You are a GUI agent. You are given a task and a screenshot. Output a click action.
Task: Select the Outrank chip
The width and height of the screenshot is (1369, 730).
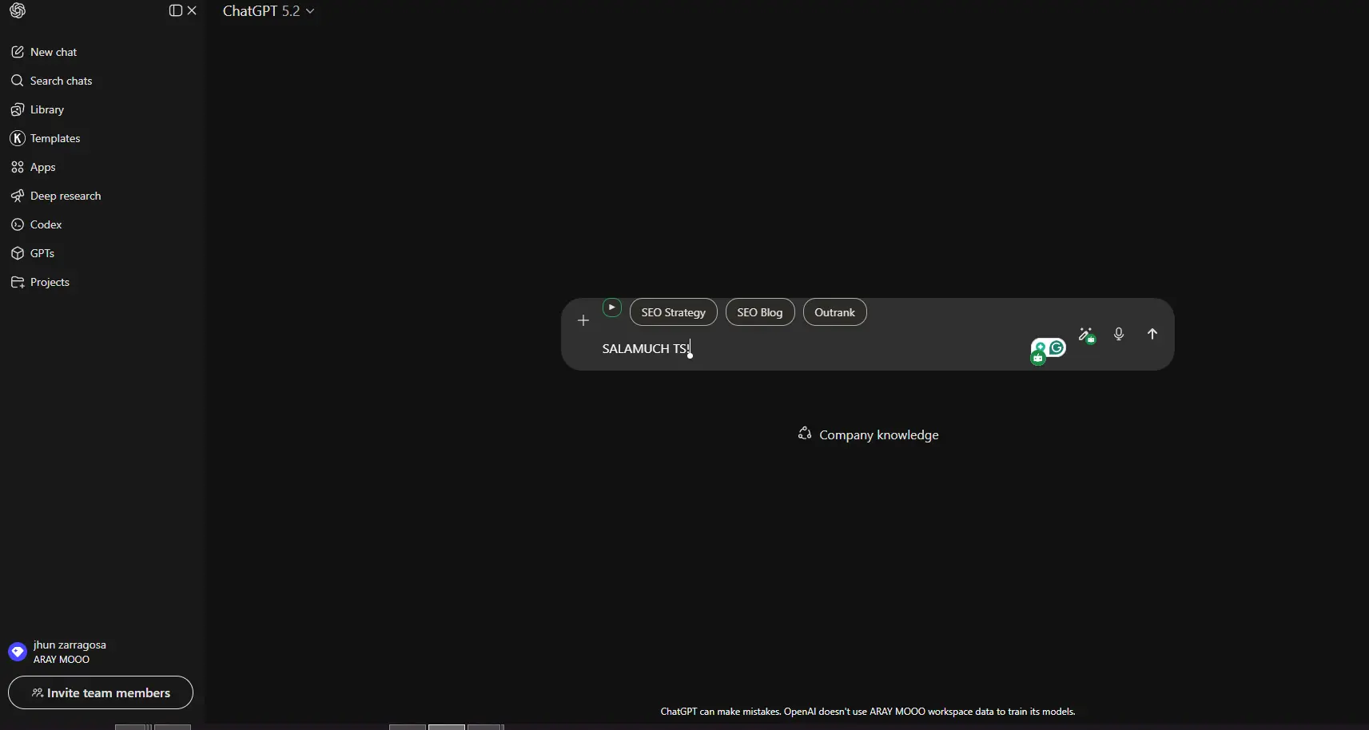coord(835,312)
